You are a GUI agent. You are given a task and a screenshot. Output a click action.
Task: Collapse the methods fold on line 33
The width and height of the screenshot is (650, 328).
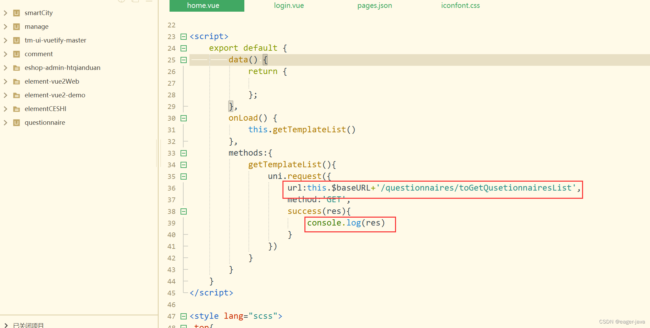[x=184, y=153]
